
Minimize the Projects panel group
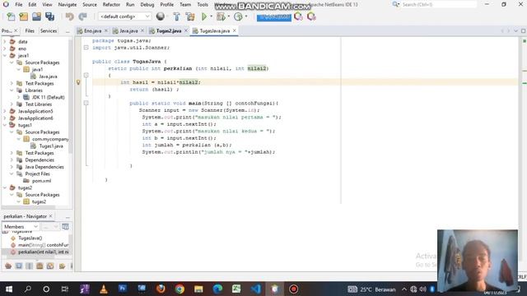(x=68, y=31)
